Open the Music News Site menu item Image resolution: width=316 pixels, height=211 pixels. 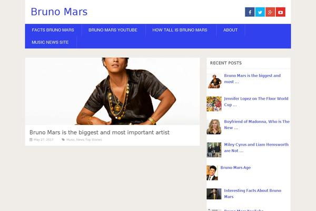[50, 42]
